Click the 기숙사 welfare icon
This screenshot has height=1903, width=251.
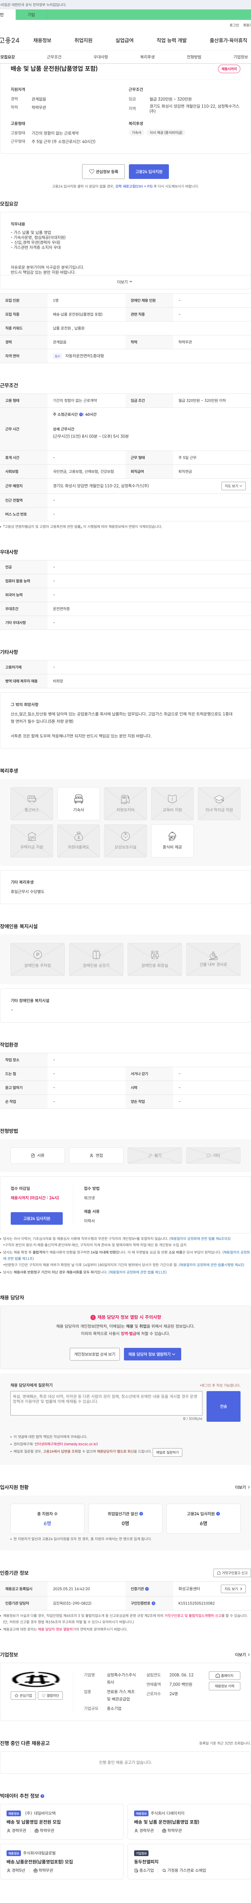pyautogui.click(x=78, y=804)
